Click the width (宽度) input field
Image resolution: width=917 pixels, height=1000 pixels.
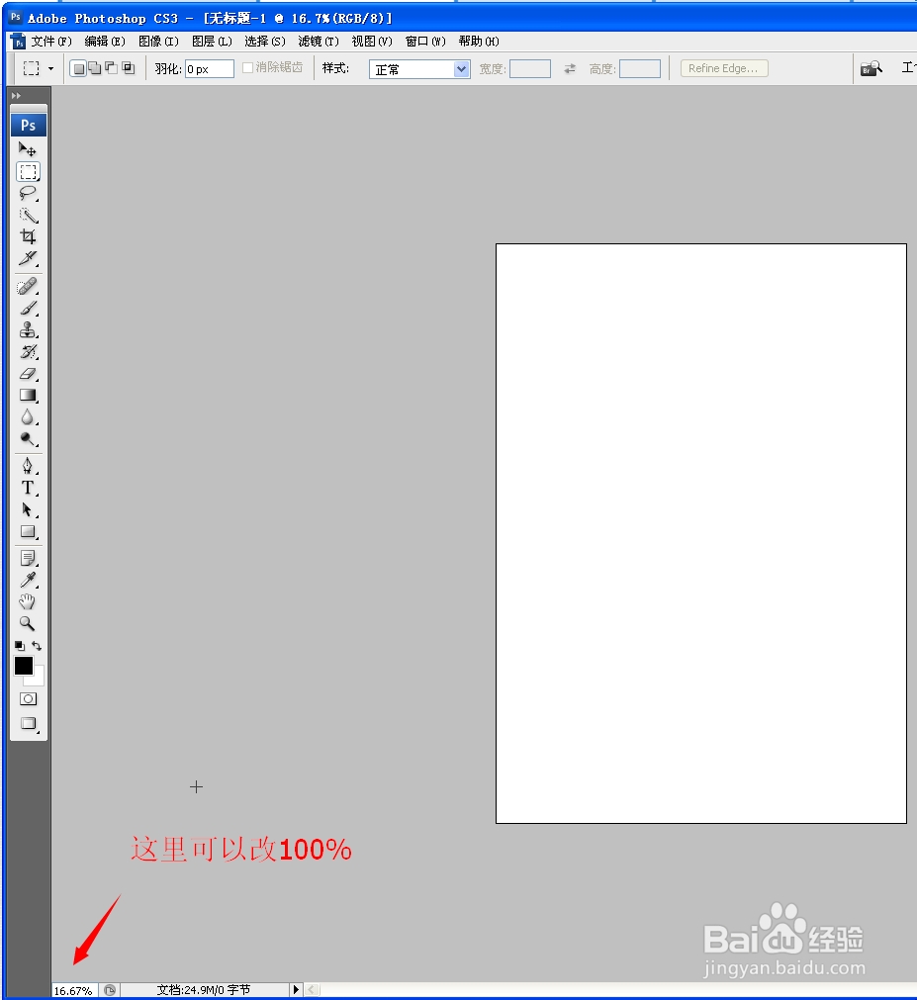[x=530, y=69]
